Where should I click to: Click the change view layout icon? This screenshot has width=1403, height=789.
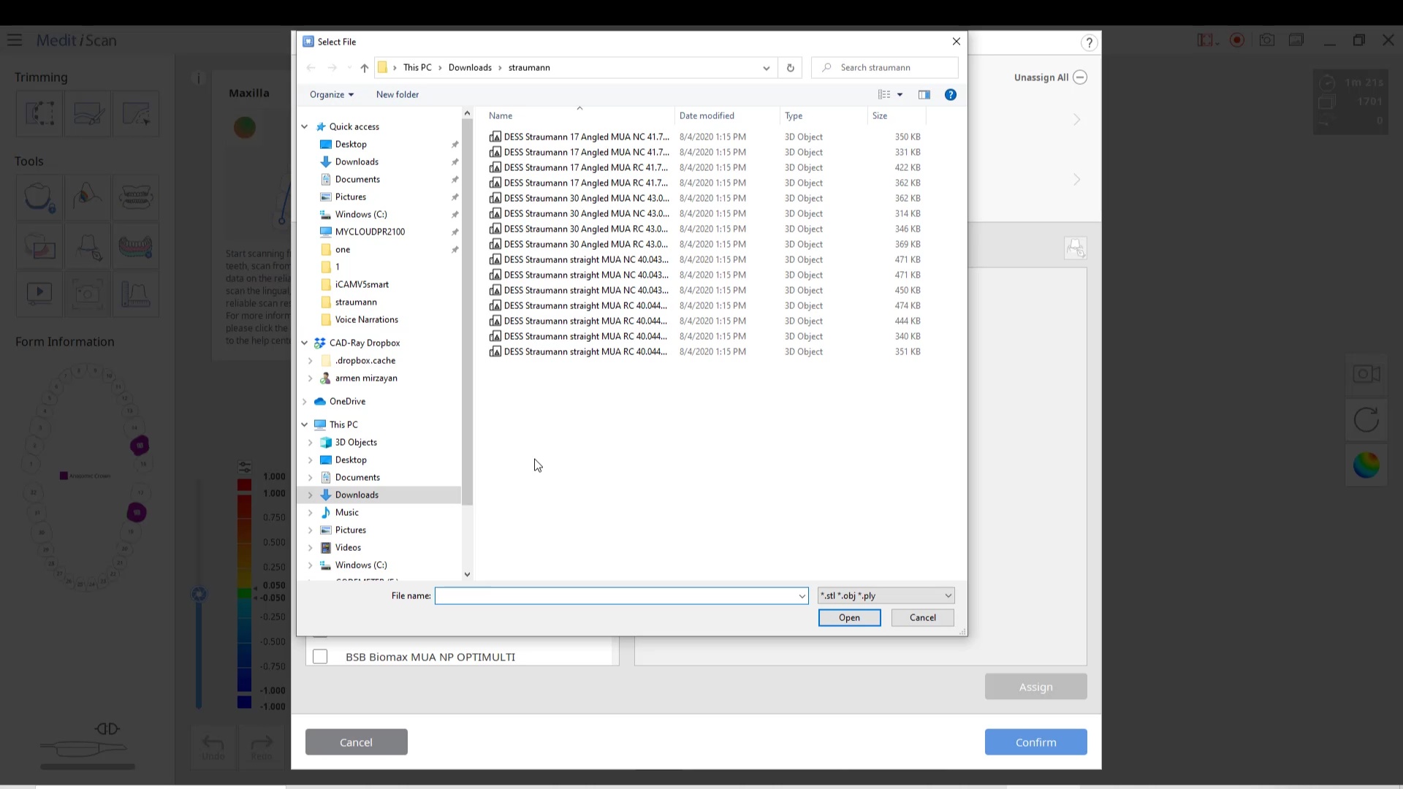[884, 95]
